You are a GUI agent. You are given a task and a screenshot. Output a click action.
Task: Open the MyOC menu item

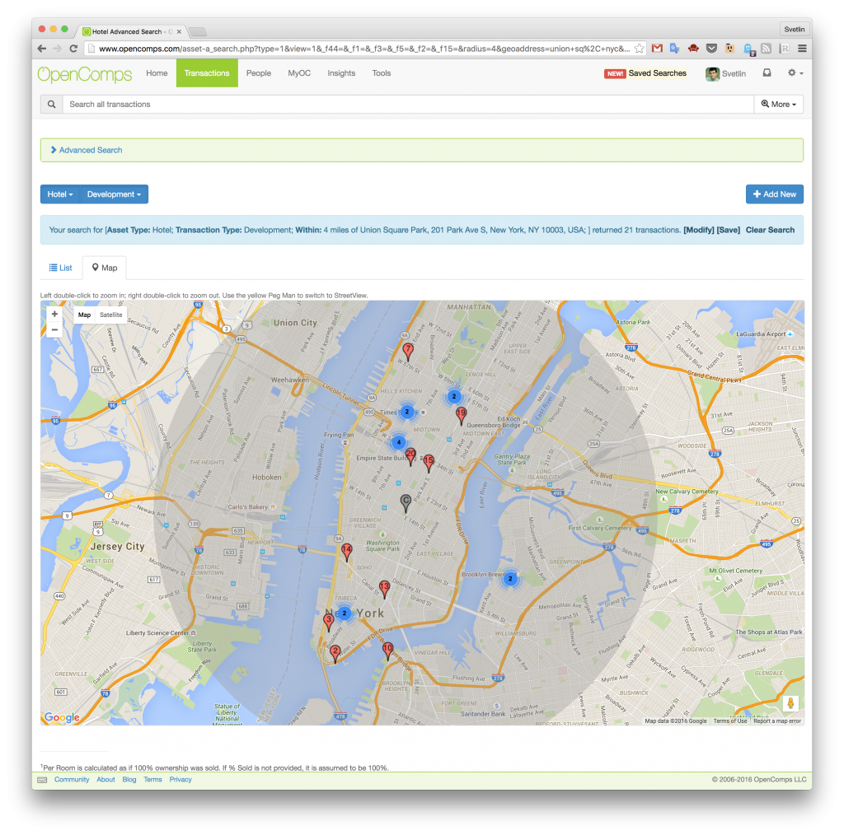299,73
